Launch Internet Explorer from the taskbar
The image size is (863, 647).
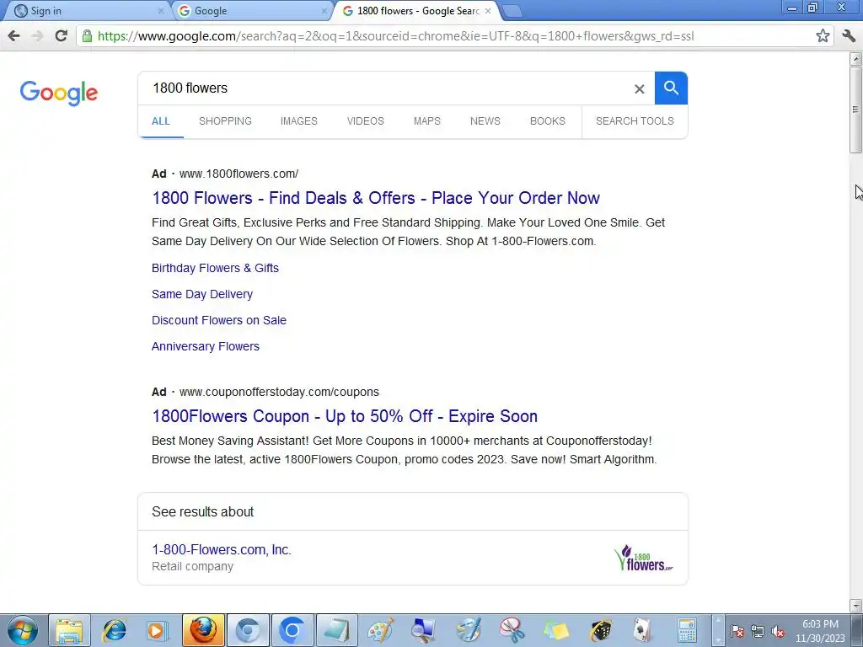(x=114, y=630)
